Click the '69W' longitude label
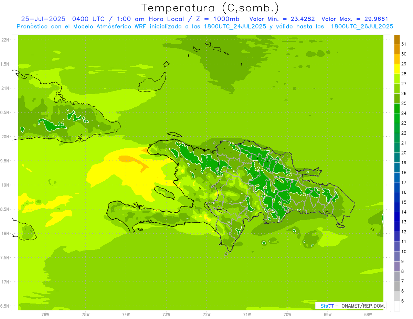The width and height of the screenshot is (413, 319). 328,314
